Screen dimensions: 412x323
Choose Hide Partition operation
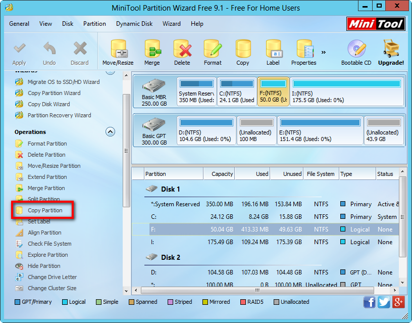coord(38,266)
